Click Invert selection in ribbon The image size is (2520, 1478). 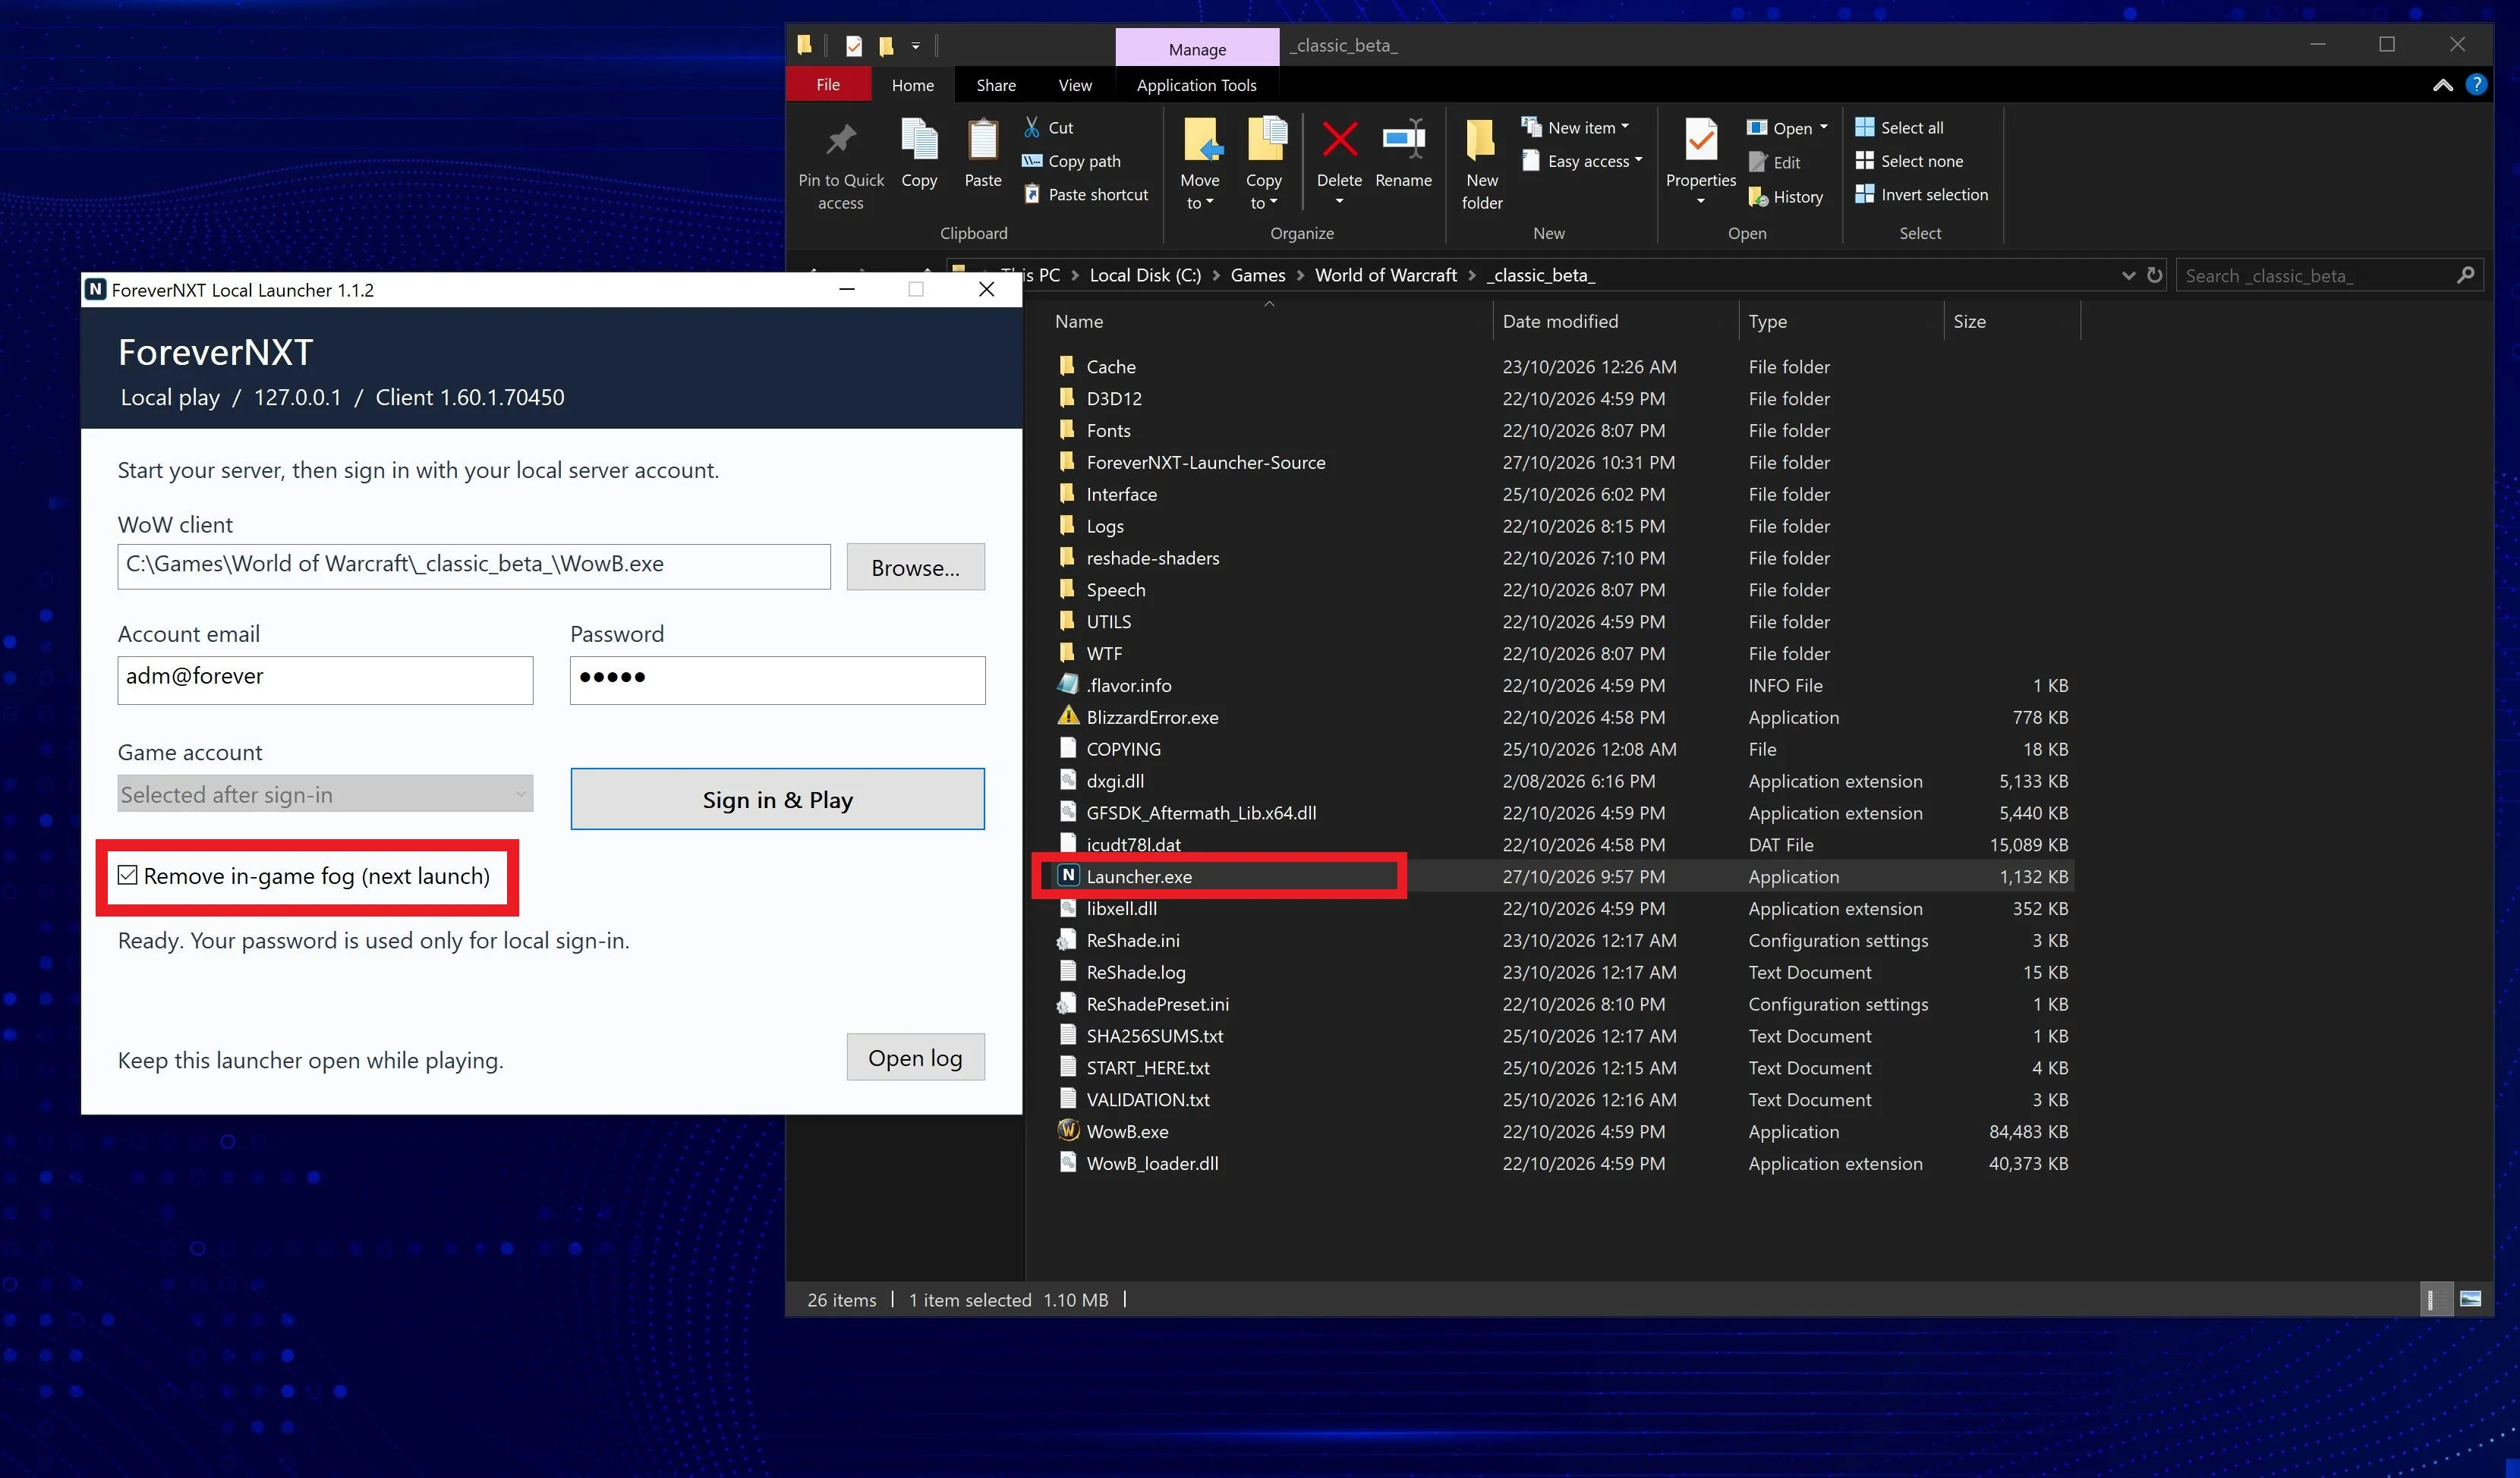click(1921, 194)
